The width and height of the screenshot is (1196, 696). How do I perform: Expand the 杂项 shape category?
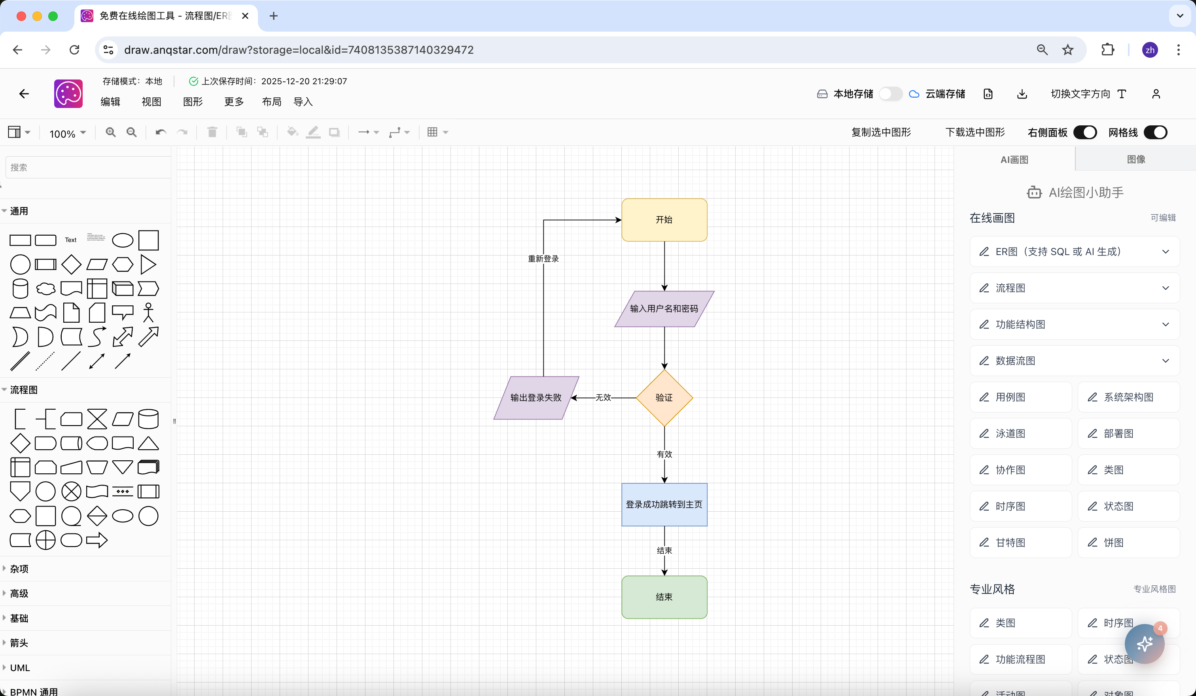click(x=19, y=568)
